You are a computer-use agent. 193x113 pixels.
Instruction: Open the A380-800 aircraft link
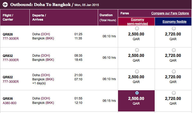[x=9, y=103]
